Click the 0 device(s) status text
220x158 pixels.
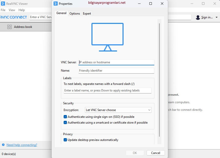[9, 154]
